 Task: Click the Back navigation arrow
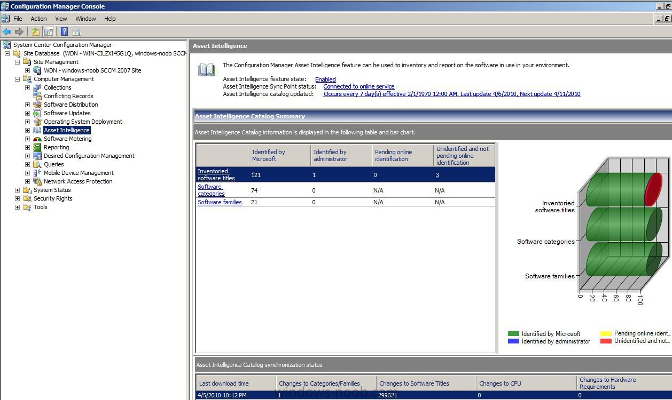click(7, 32)
